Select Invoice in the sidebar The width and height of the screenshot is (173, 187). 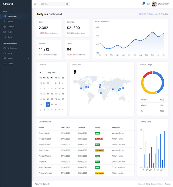coord(10,32)
